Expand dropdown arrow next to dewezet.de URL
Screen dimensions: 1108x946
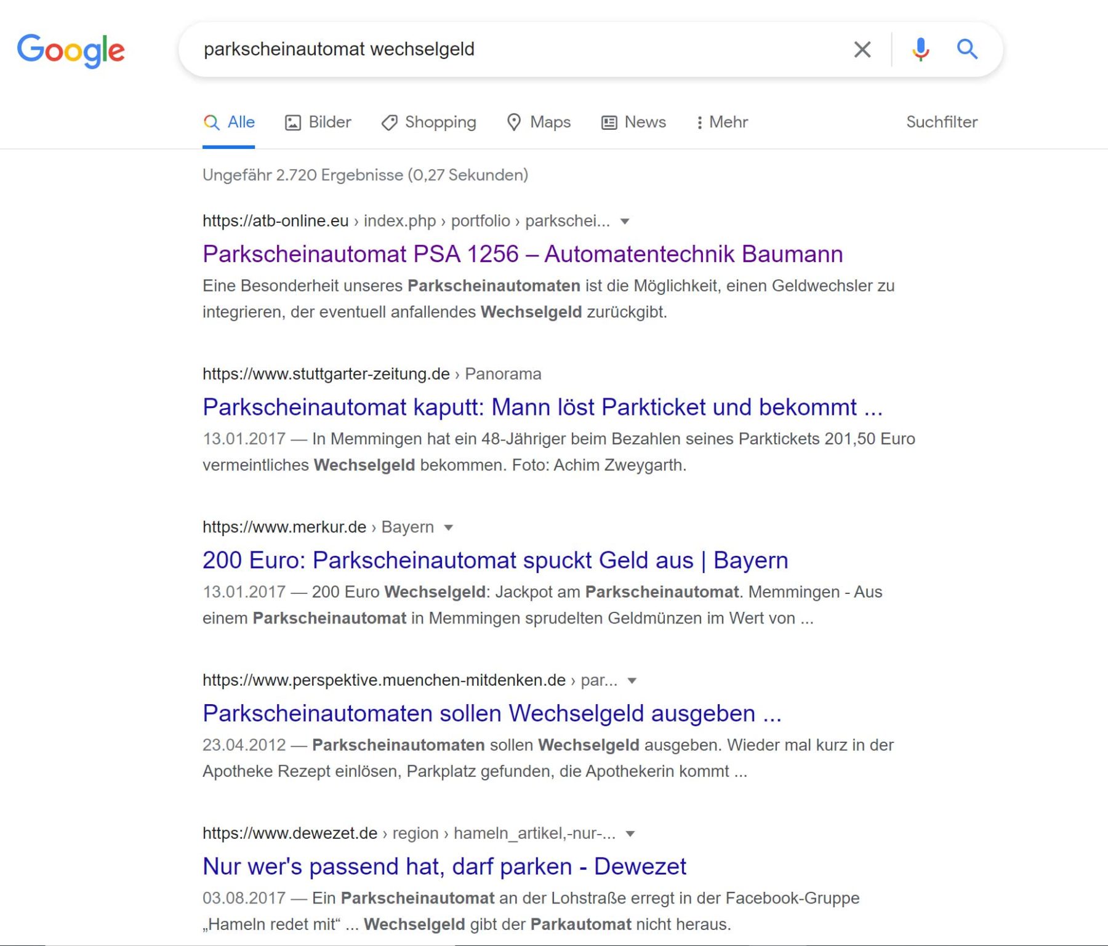tap(630, 834)
